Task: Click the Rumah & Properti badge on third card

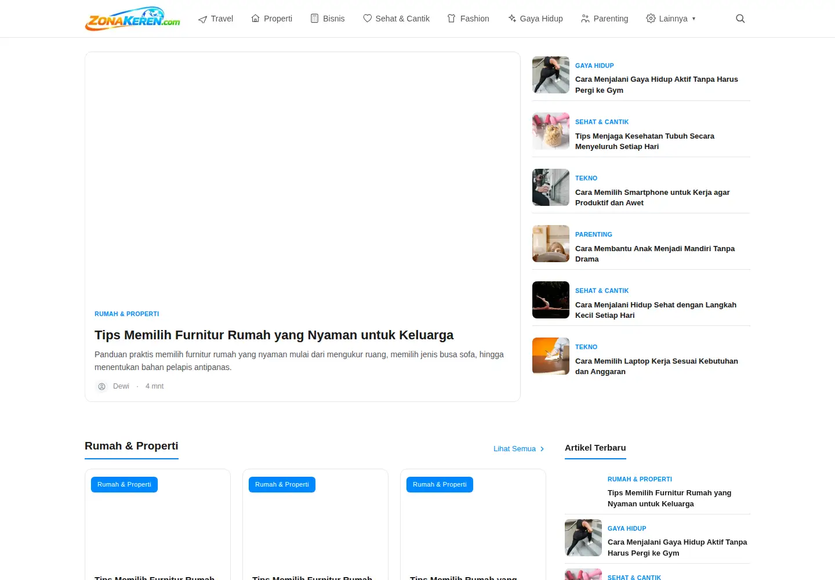Action: [x=440, y=484]
